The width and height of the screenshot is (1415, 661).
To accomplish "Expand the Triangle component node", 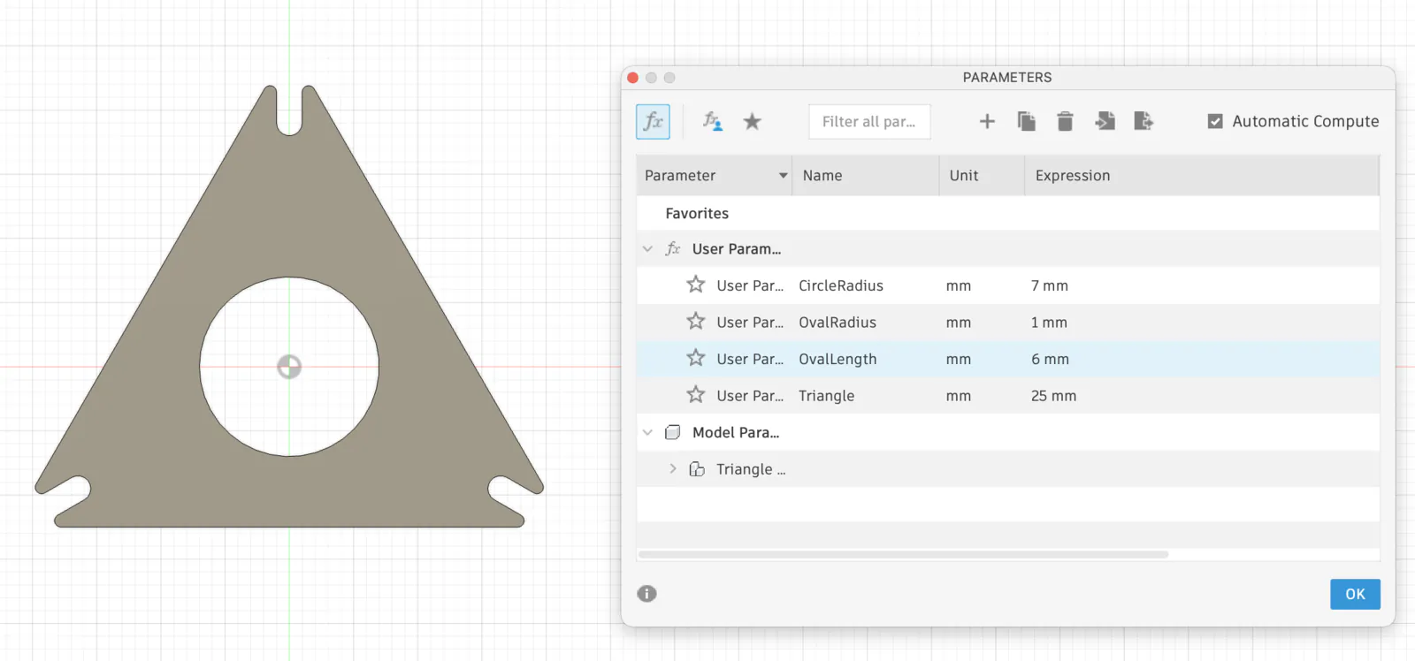I will (673, 469).
